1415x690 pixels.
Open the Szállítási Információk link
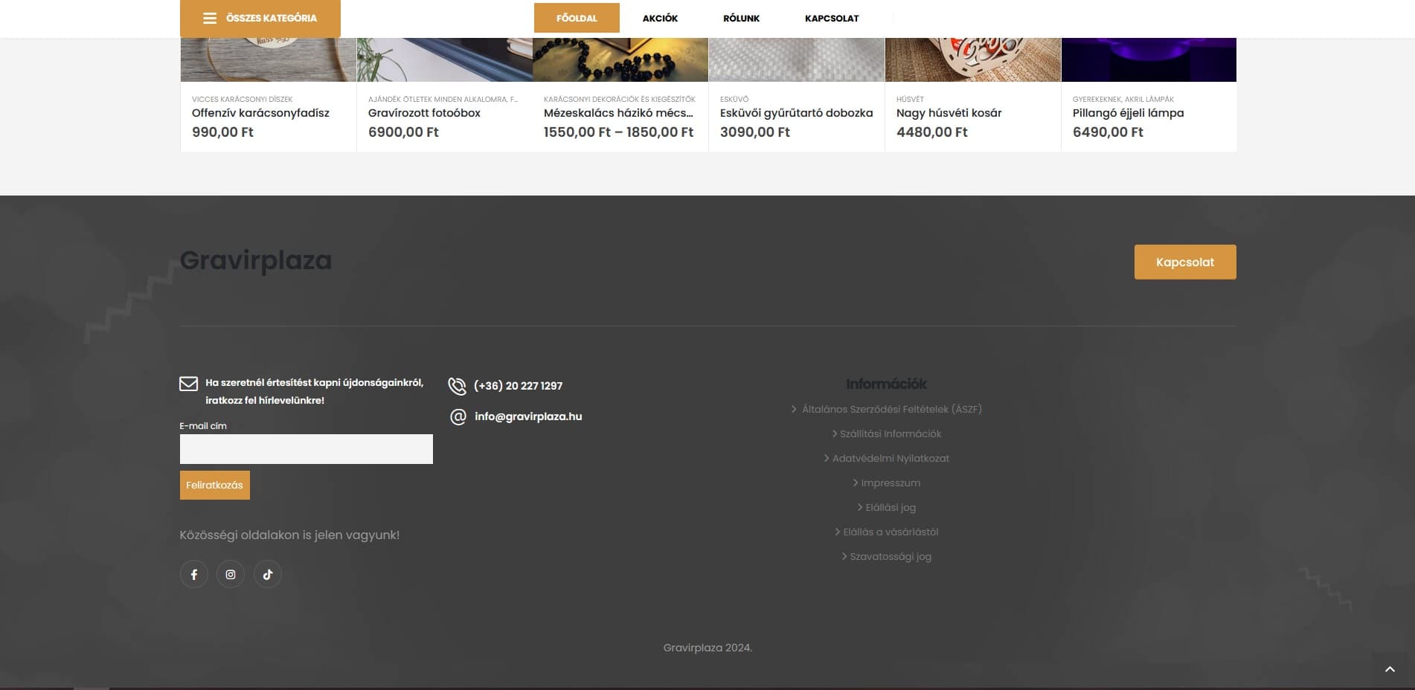point(891,433)
